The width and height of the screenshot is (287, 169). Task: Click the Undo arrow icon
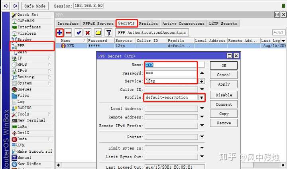pos(6,6)
